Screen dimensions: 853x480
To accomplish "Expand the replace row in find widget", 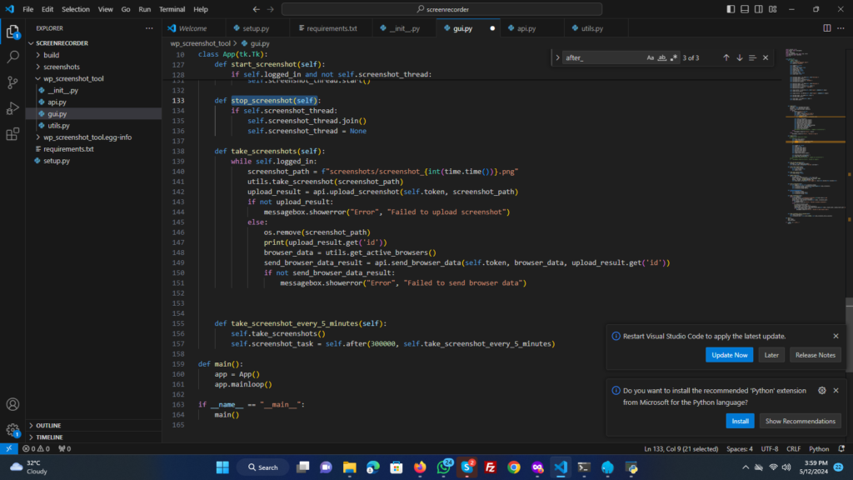I will (x=557, y=57).
